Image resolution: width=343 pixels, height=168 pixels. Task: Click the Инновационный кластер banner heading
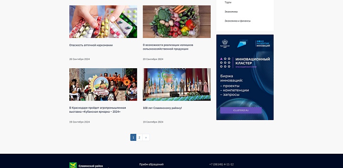[253, 61]
